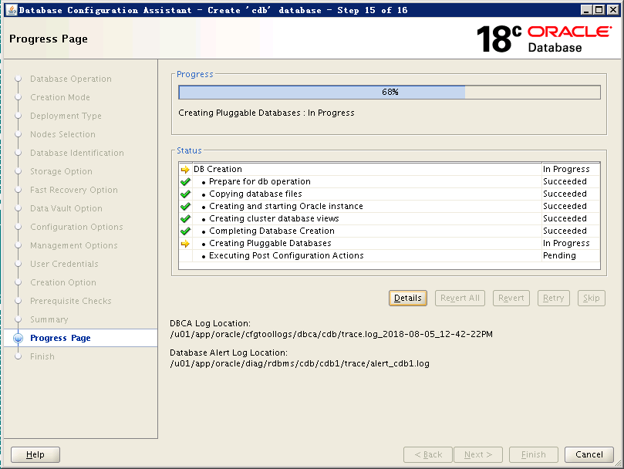Click the Finish button at bottom
624x469 pixels.
coord(533,454)
